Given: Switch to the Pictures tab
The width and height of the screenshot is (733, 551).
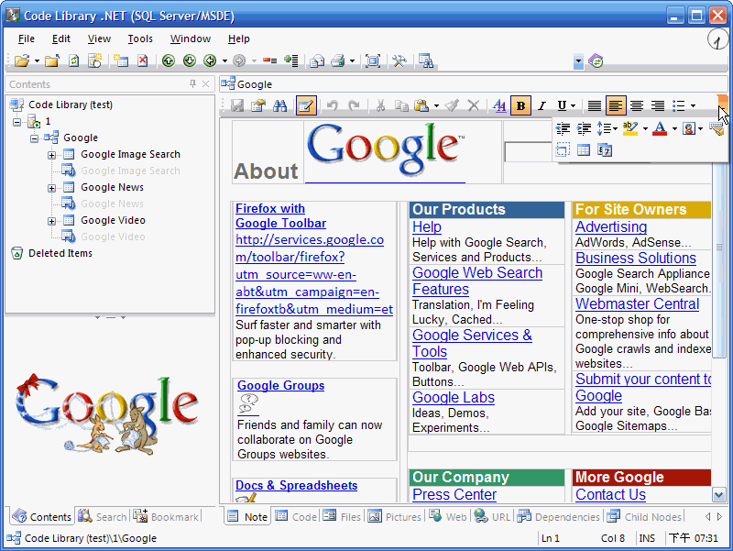Looking at the screenshot, I should pyautogui.click(x=395, y=517).
